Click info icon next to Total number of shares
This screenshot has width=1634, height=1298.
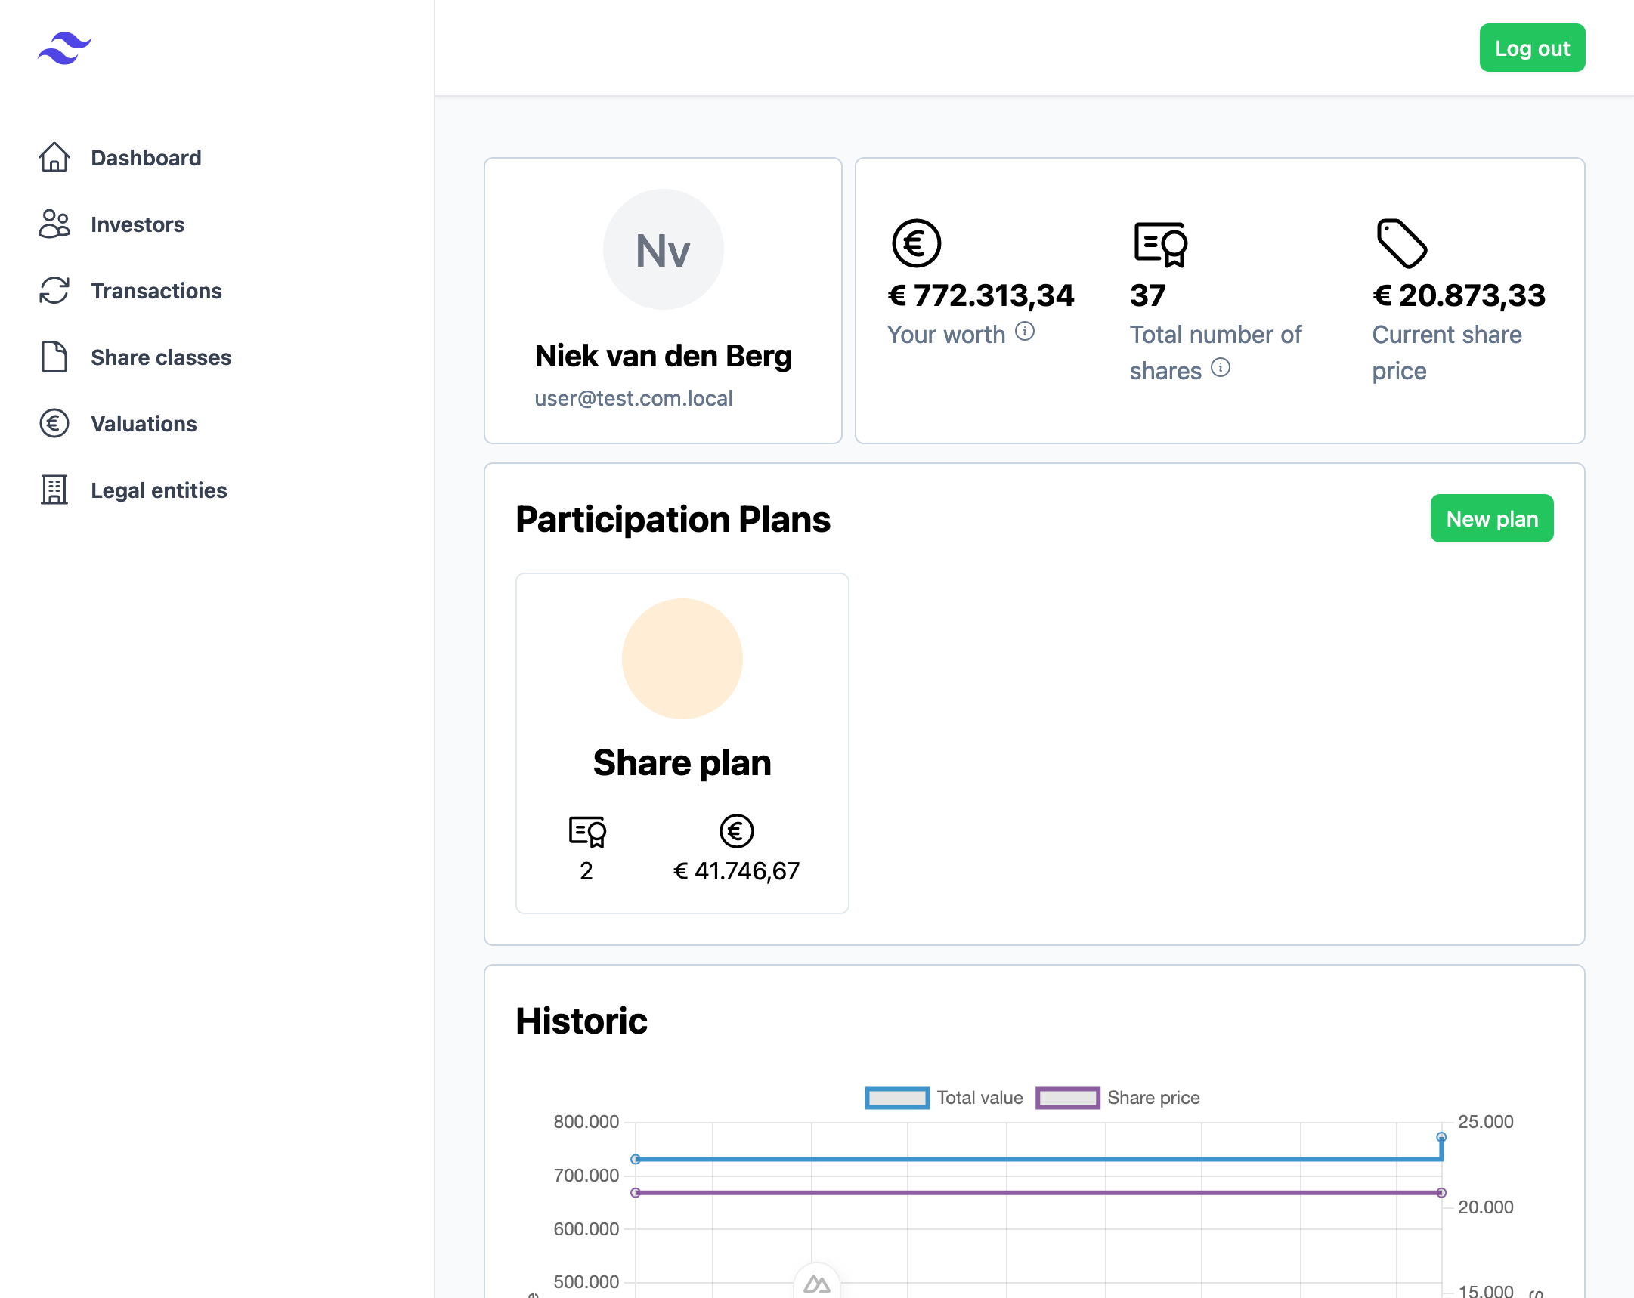(x=1220, y=367)
